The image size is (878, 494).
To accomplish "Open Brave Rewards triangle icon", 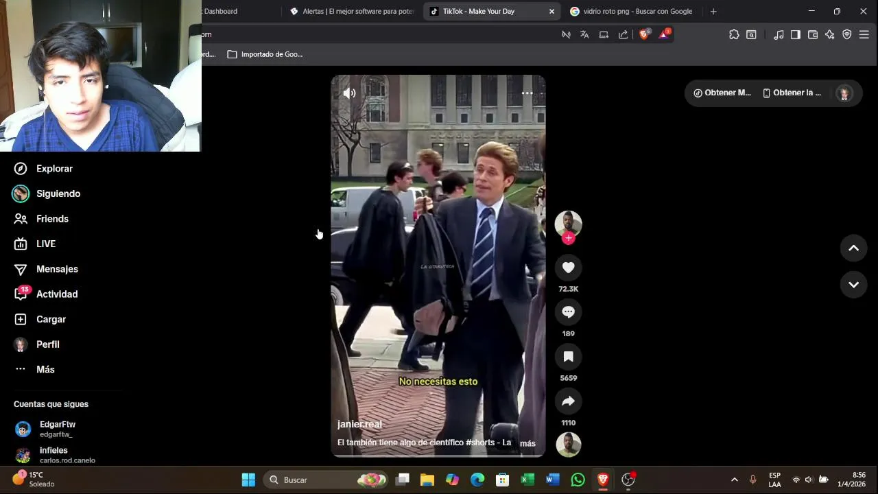I will point(664,34).
